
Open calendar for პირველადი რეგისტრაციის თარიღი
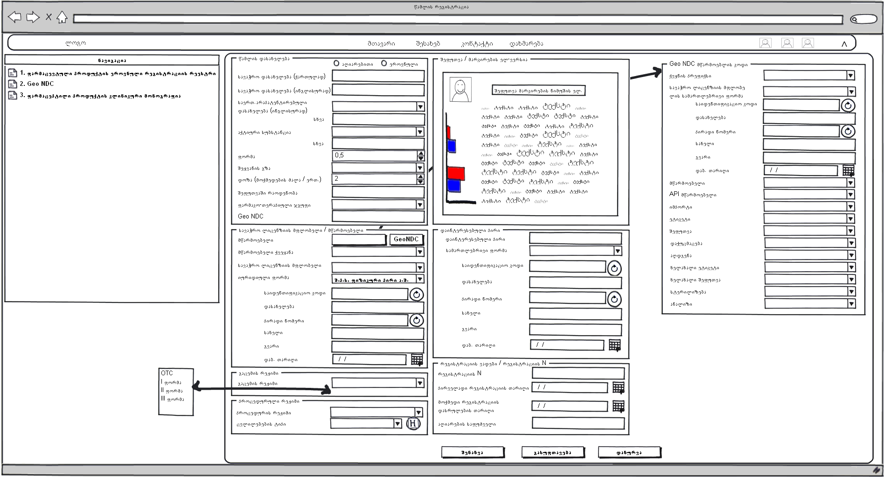(x=618, y=387)
